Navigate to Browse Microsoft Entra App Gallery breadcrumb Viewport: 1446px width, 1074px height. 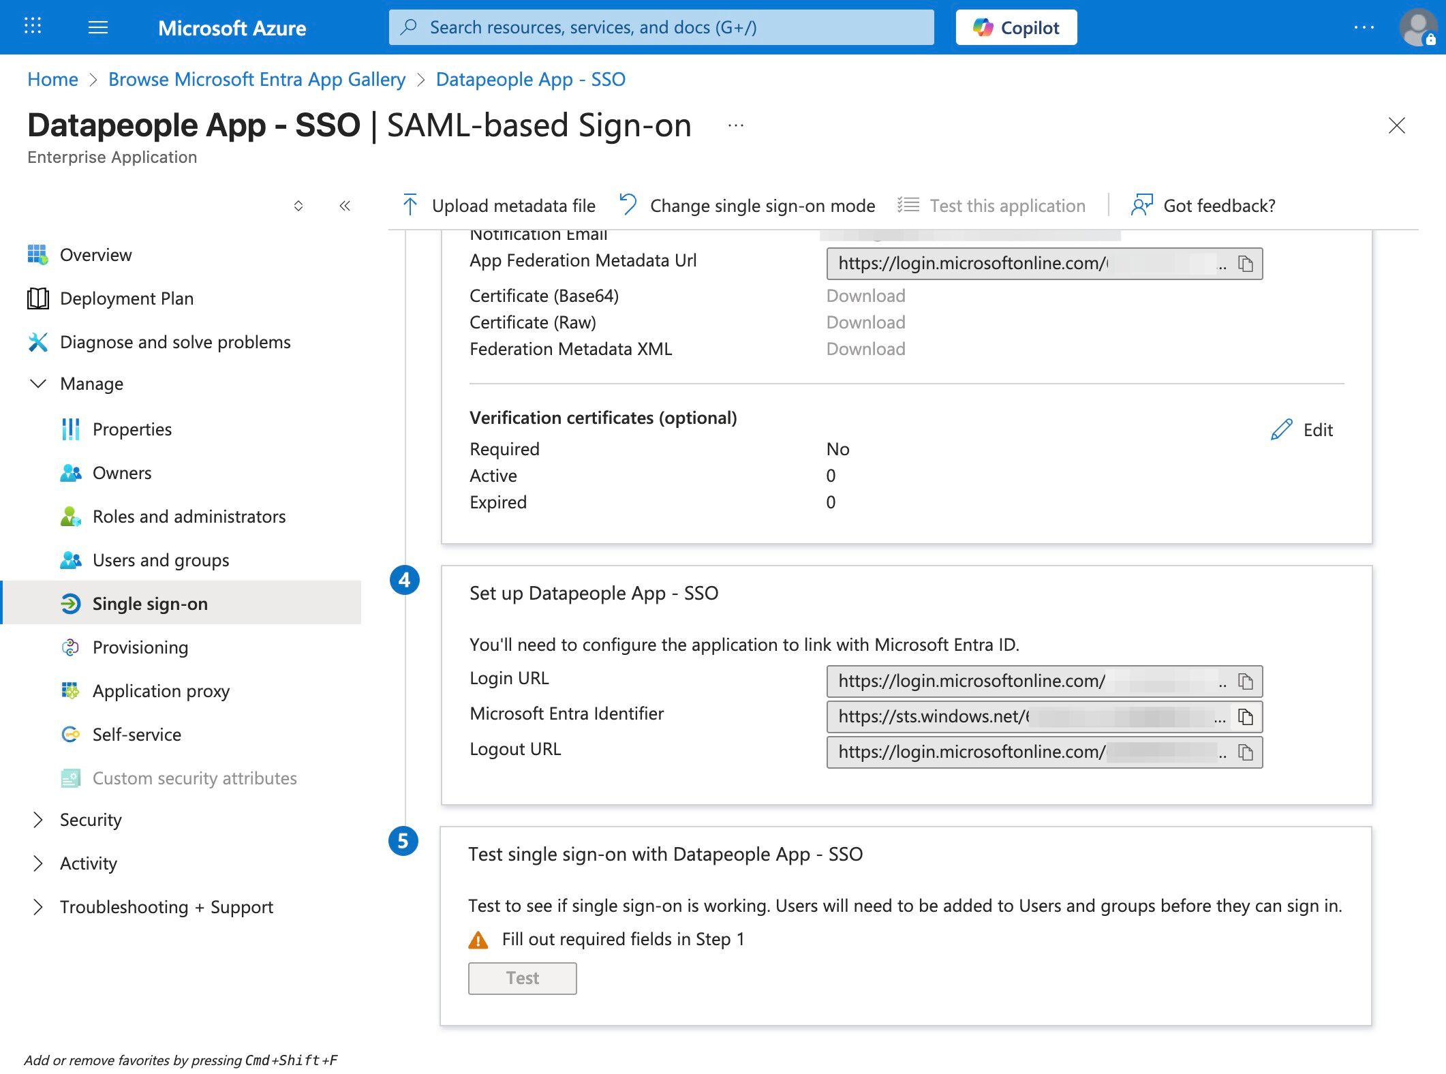(x=257, y=80)
